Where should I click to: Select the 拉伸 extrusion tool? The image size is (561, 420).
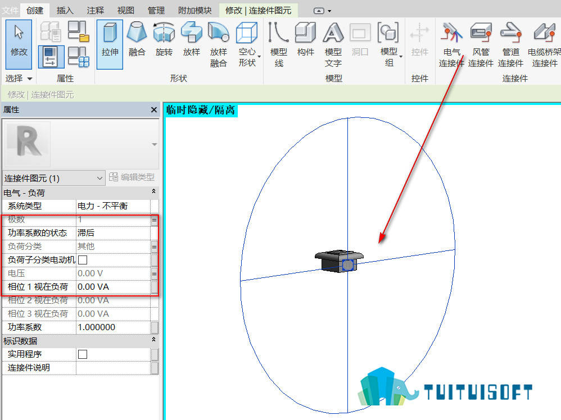tap(110, 44)
